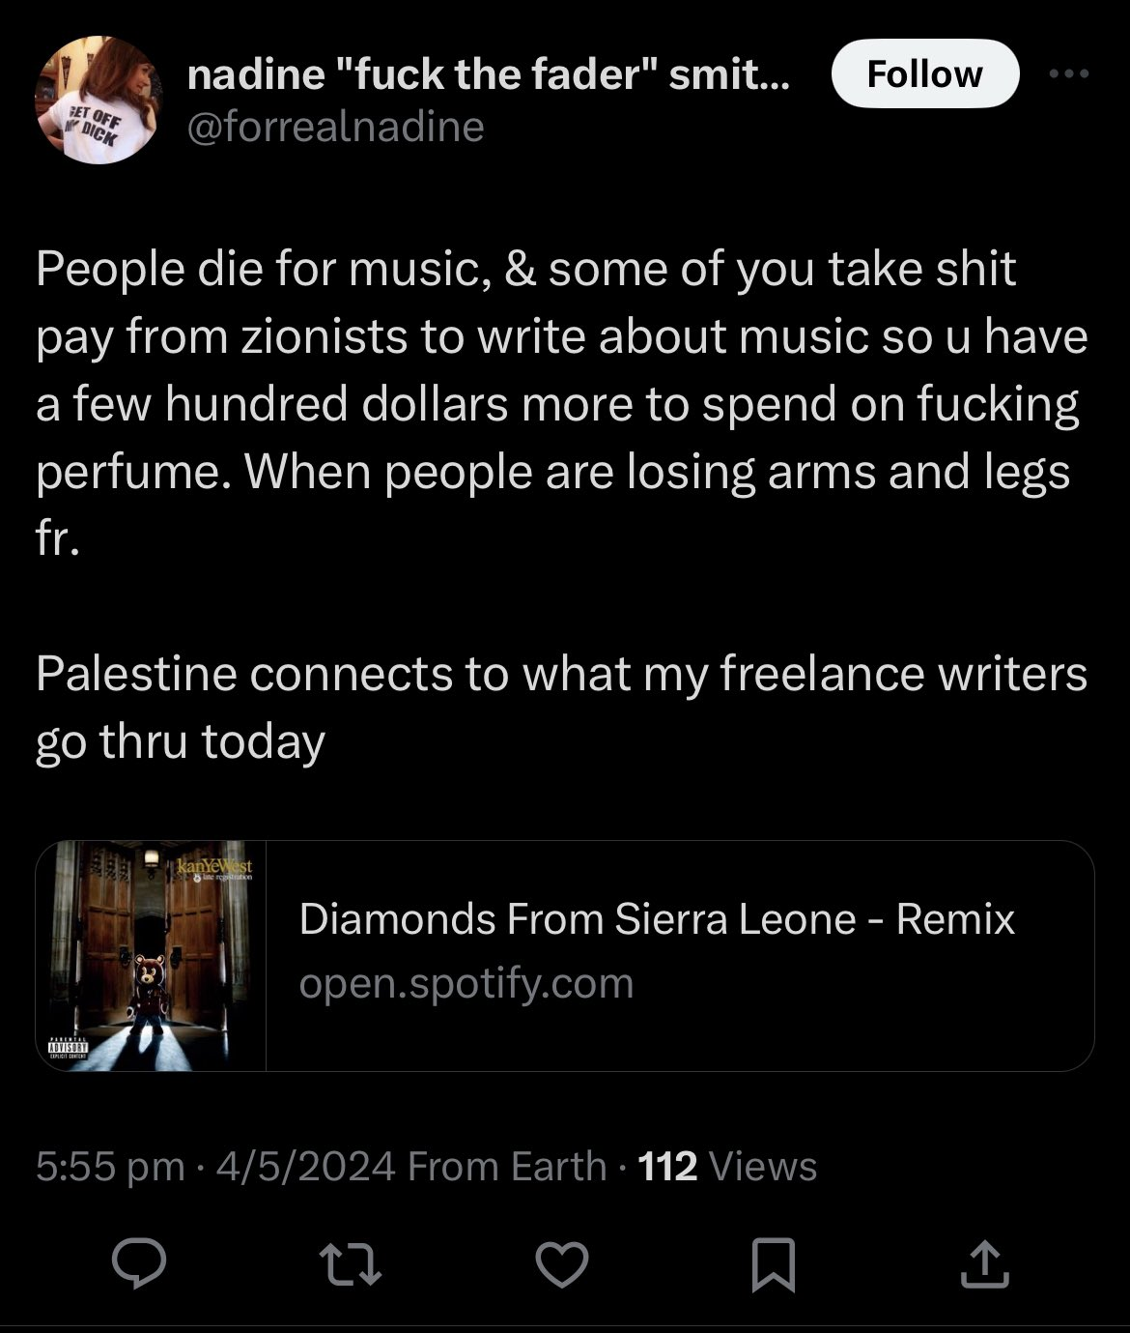The width and height of the screenshot is (1130, 1333).
Task: Click the 4/5/2024 date text
Action: [x=306, y=1166]
